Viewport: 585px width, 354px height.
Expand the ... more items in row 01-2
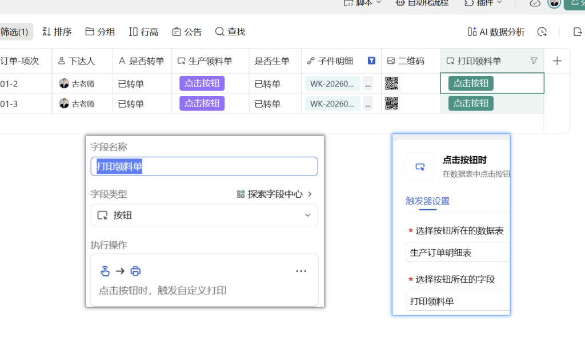coord(368,84)
